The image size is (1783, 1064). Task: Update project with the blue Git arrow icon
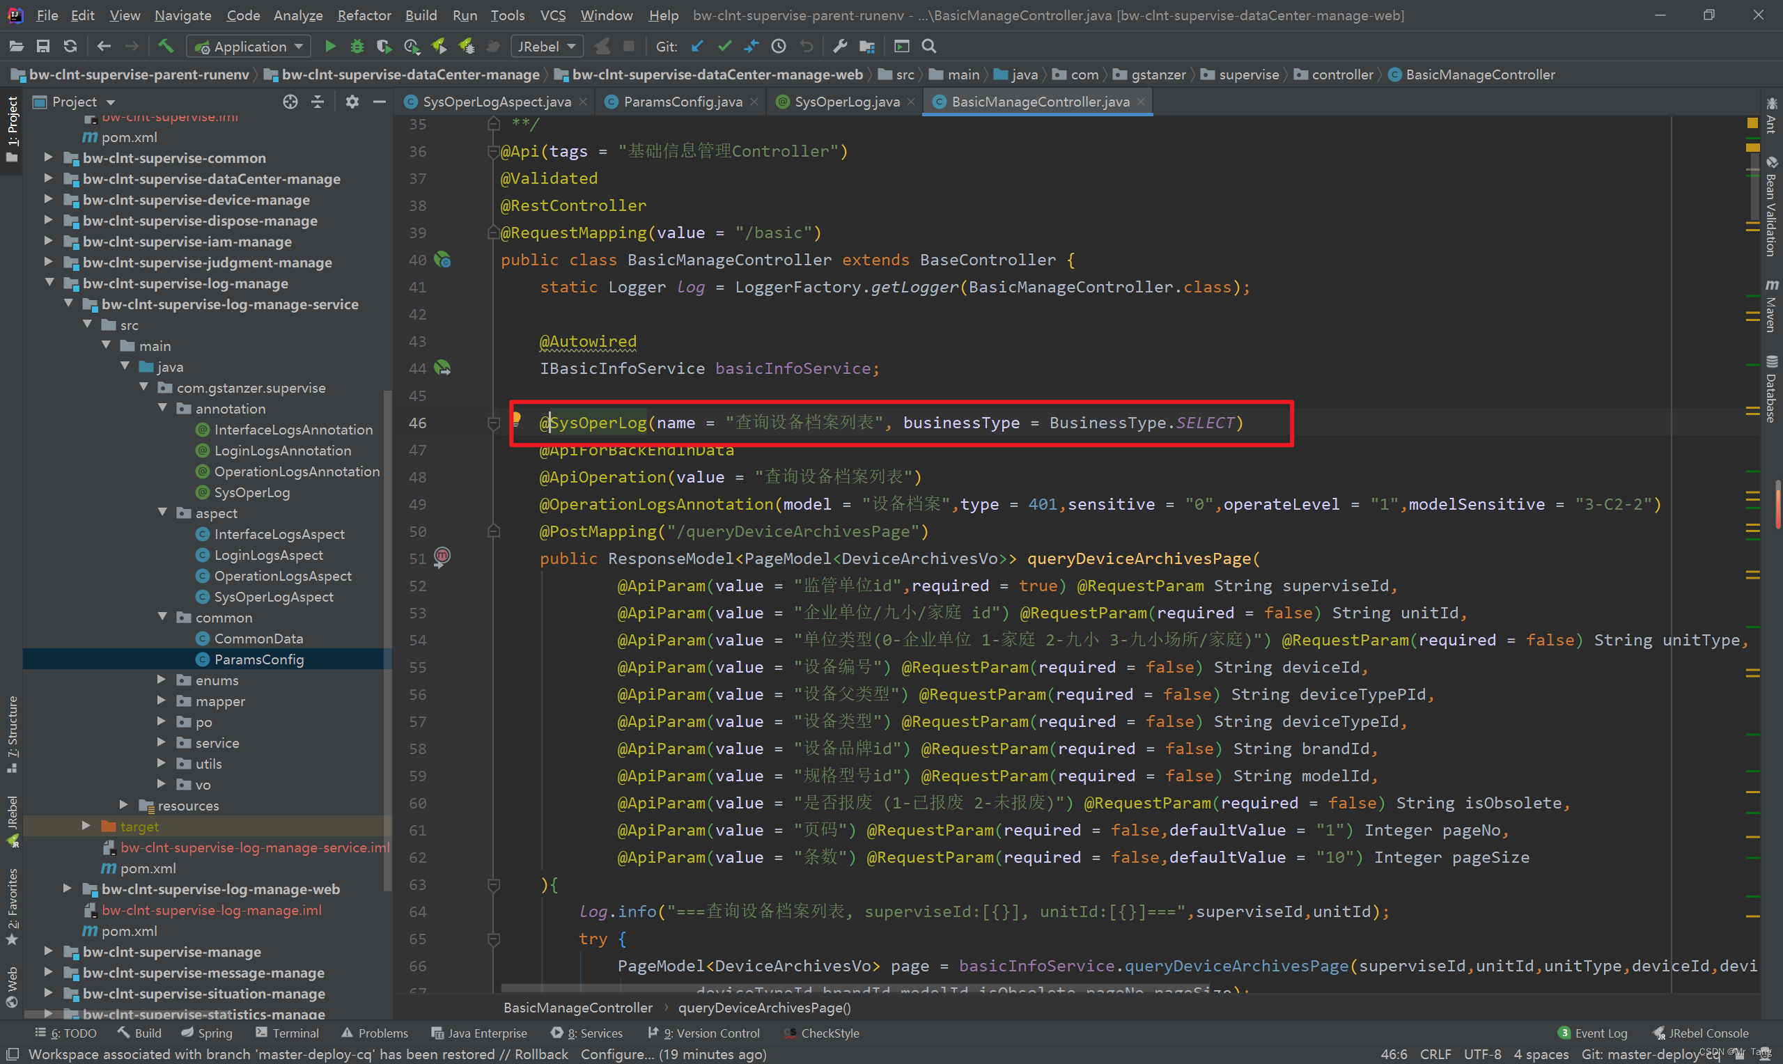tap(697, 46)
